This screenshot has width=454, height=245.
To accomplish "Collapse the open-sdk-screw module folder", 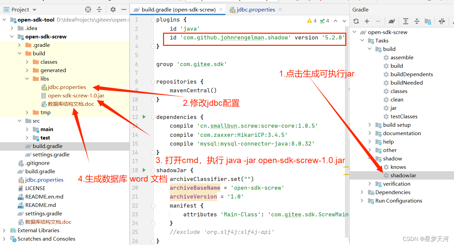I will click(12, 37).
